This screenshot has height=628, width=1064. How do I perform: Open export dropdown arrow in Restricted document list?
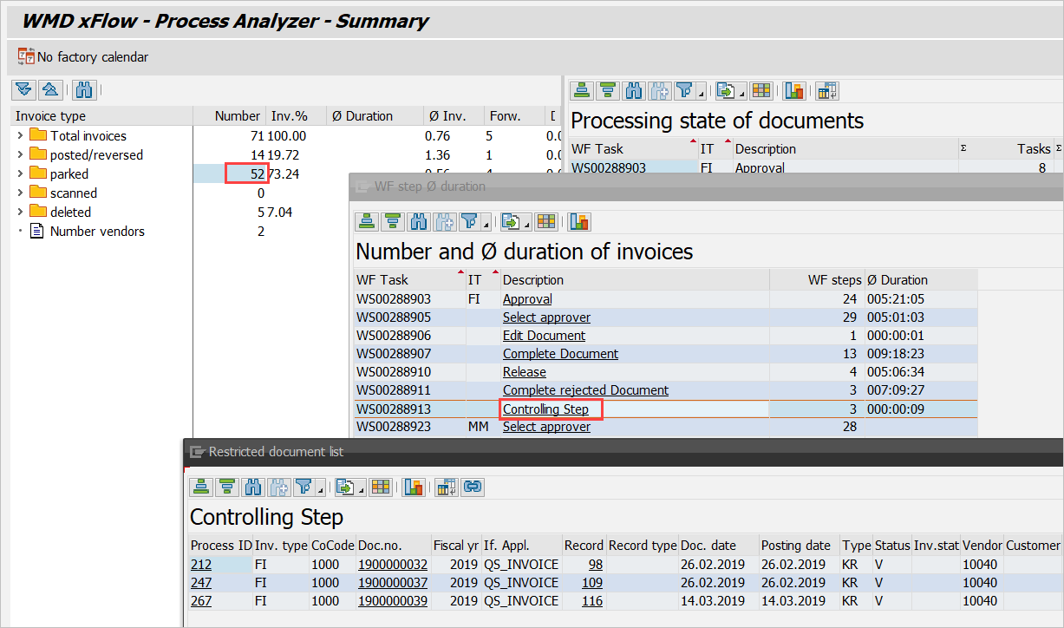pyautogui.click(x=359, y=489)
